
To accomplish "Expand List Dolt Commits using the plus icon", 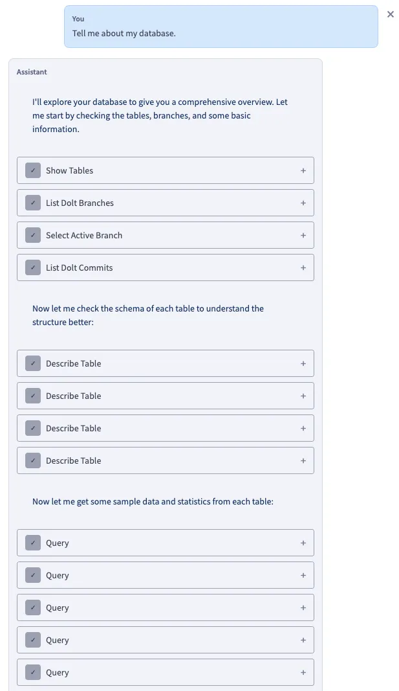I will click(x=303, y=267).
